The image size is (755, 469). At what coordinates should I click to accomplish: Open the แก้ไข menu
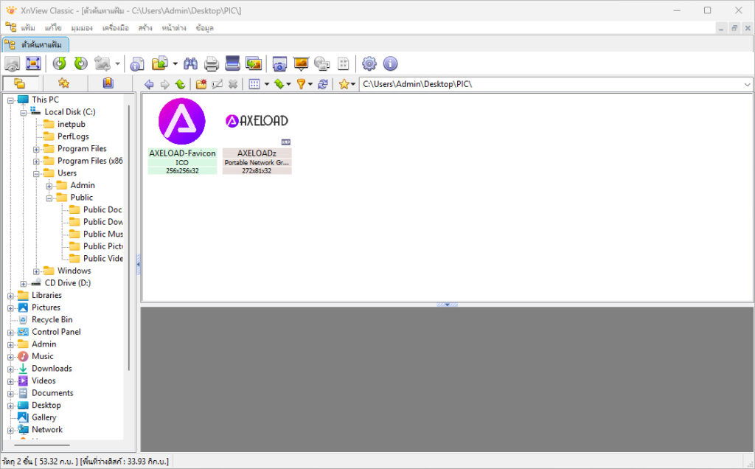point(53,28)
